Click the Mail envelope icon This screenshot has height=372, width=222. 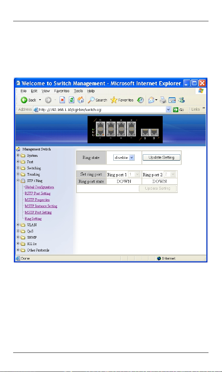click(151, 100)
